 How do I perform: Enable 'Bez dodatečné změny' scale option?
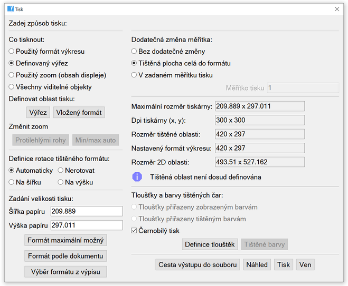click(134, 52)
